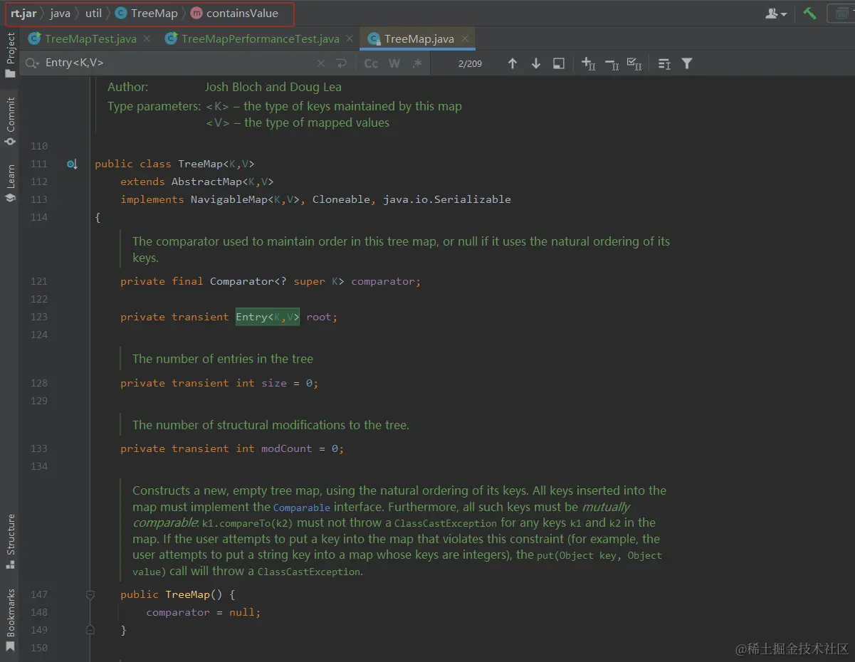Click rt.jar in the breadcrumb
Screen dimensions: 855x662
(23, 13)
